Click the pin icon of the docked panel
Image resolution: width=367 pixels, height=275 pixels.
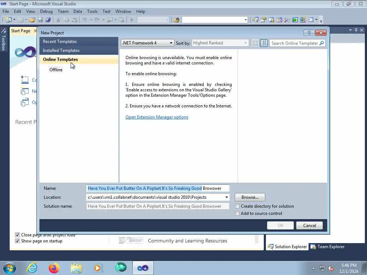356,30
